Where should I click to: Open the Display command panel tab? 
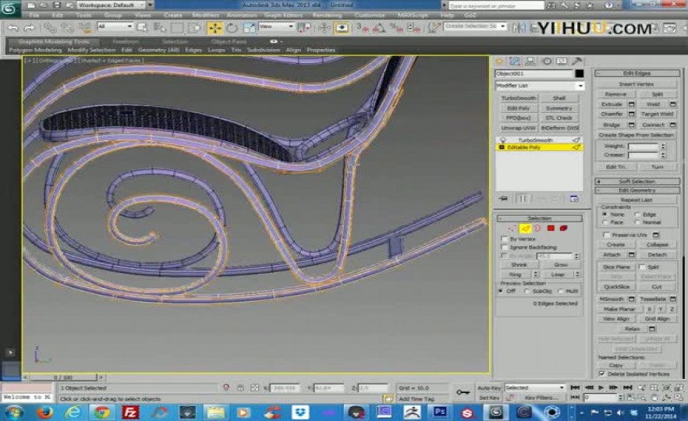[x=562, y=62]
